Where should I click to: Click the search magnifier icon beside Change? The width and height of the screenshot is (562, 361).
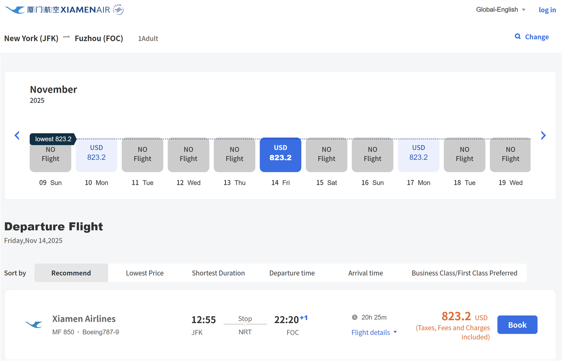(x=518, y=36)
